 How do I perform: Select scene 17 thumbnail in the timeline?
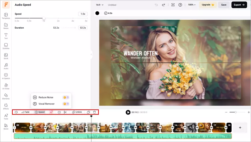pyautogui.click(x=219, y=127)
